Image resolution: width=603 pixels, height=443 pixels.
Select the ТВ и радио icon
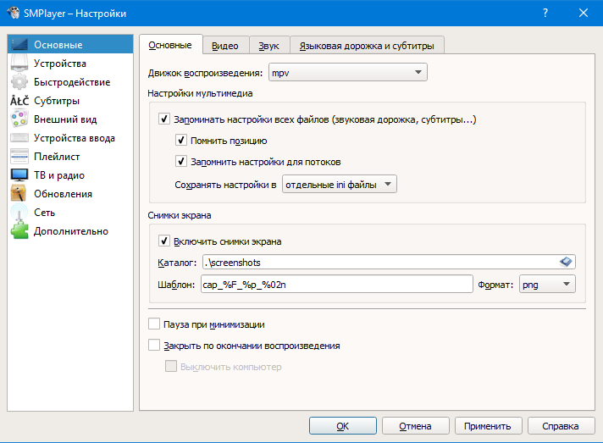(19, 175)
